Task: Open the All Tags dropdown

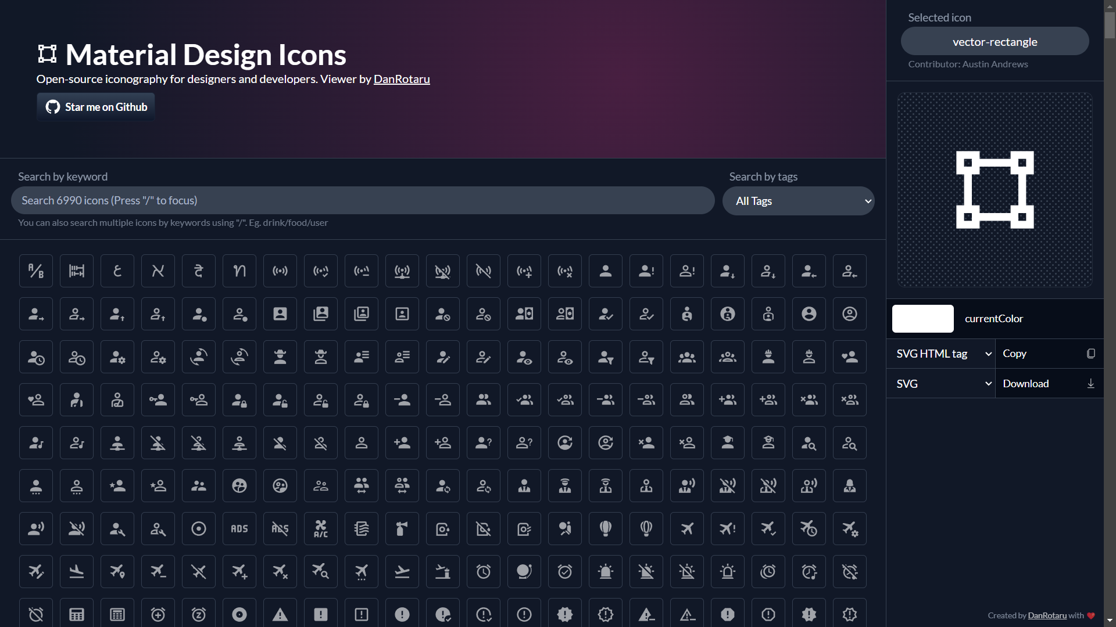Action: click(798, 201)
